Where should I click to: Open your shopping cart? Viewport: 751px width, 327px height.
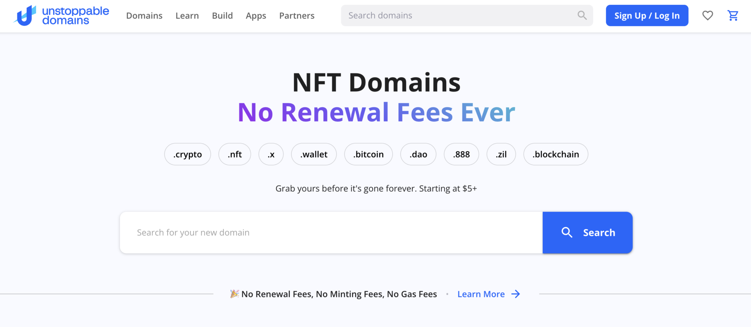pyautogui.click(x=733, y=15)
